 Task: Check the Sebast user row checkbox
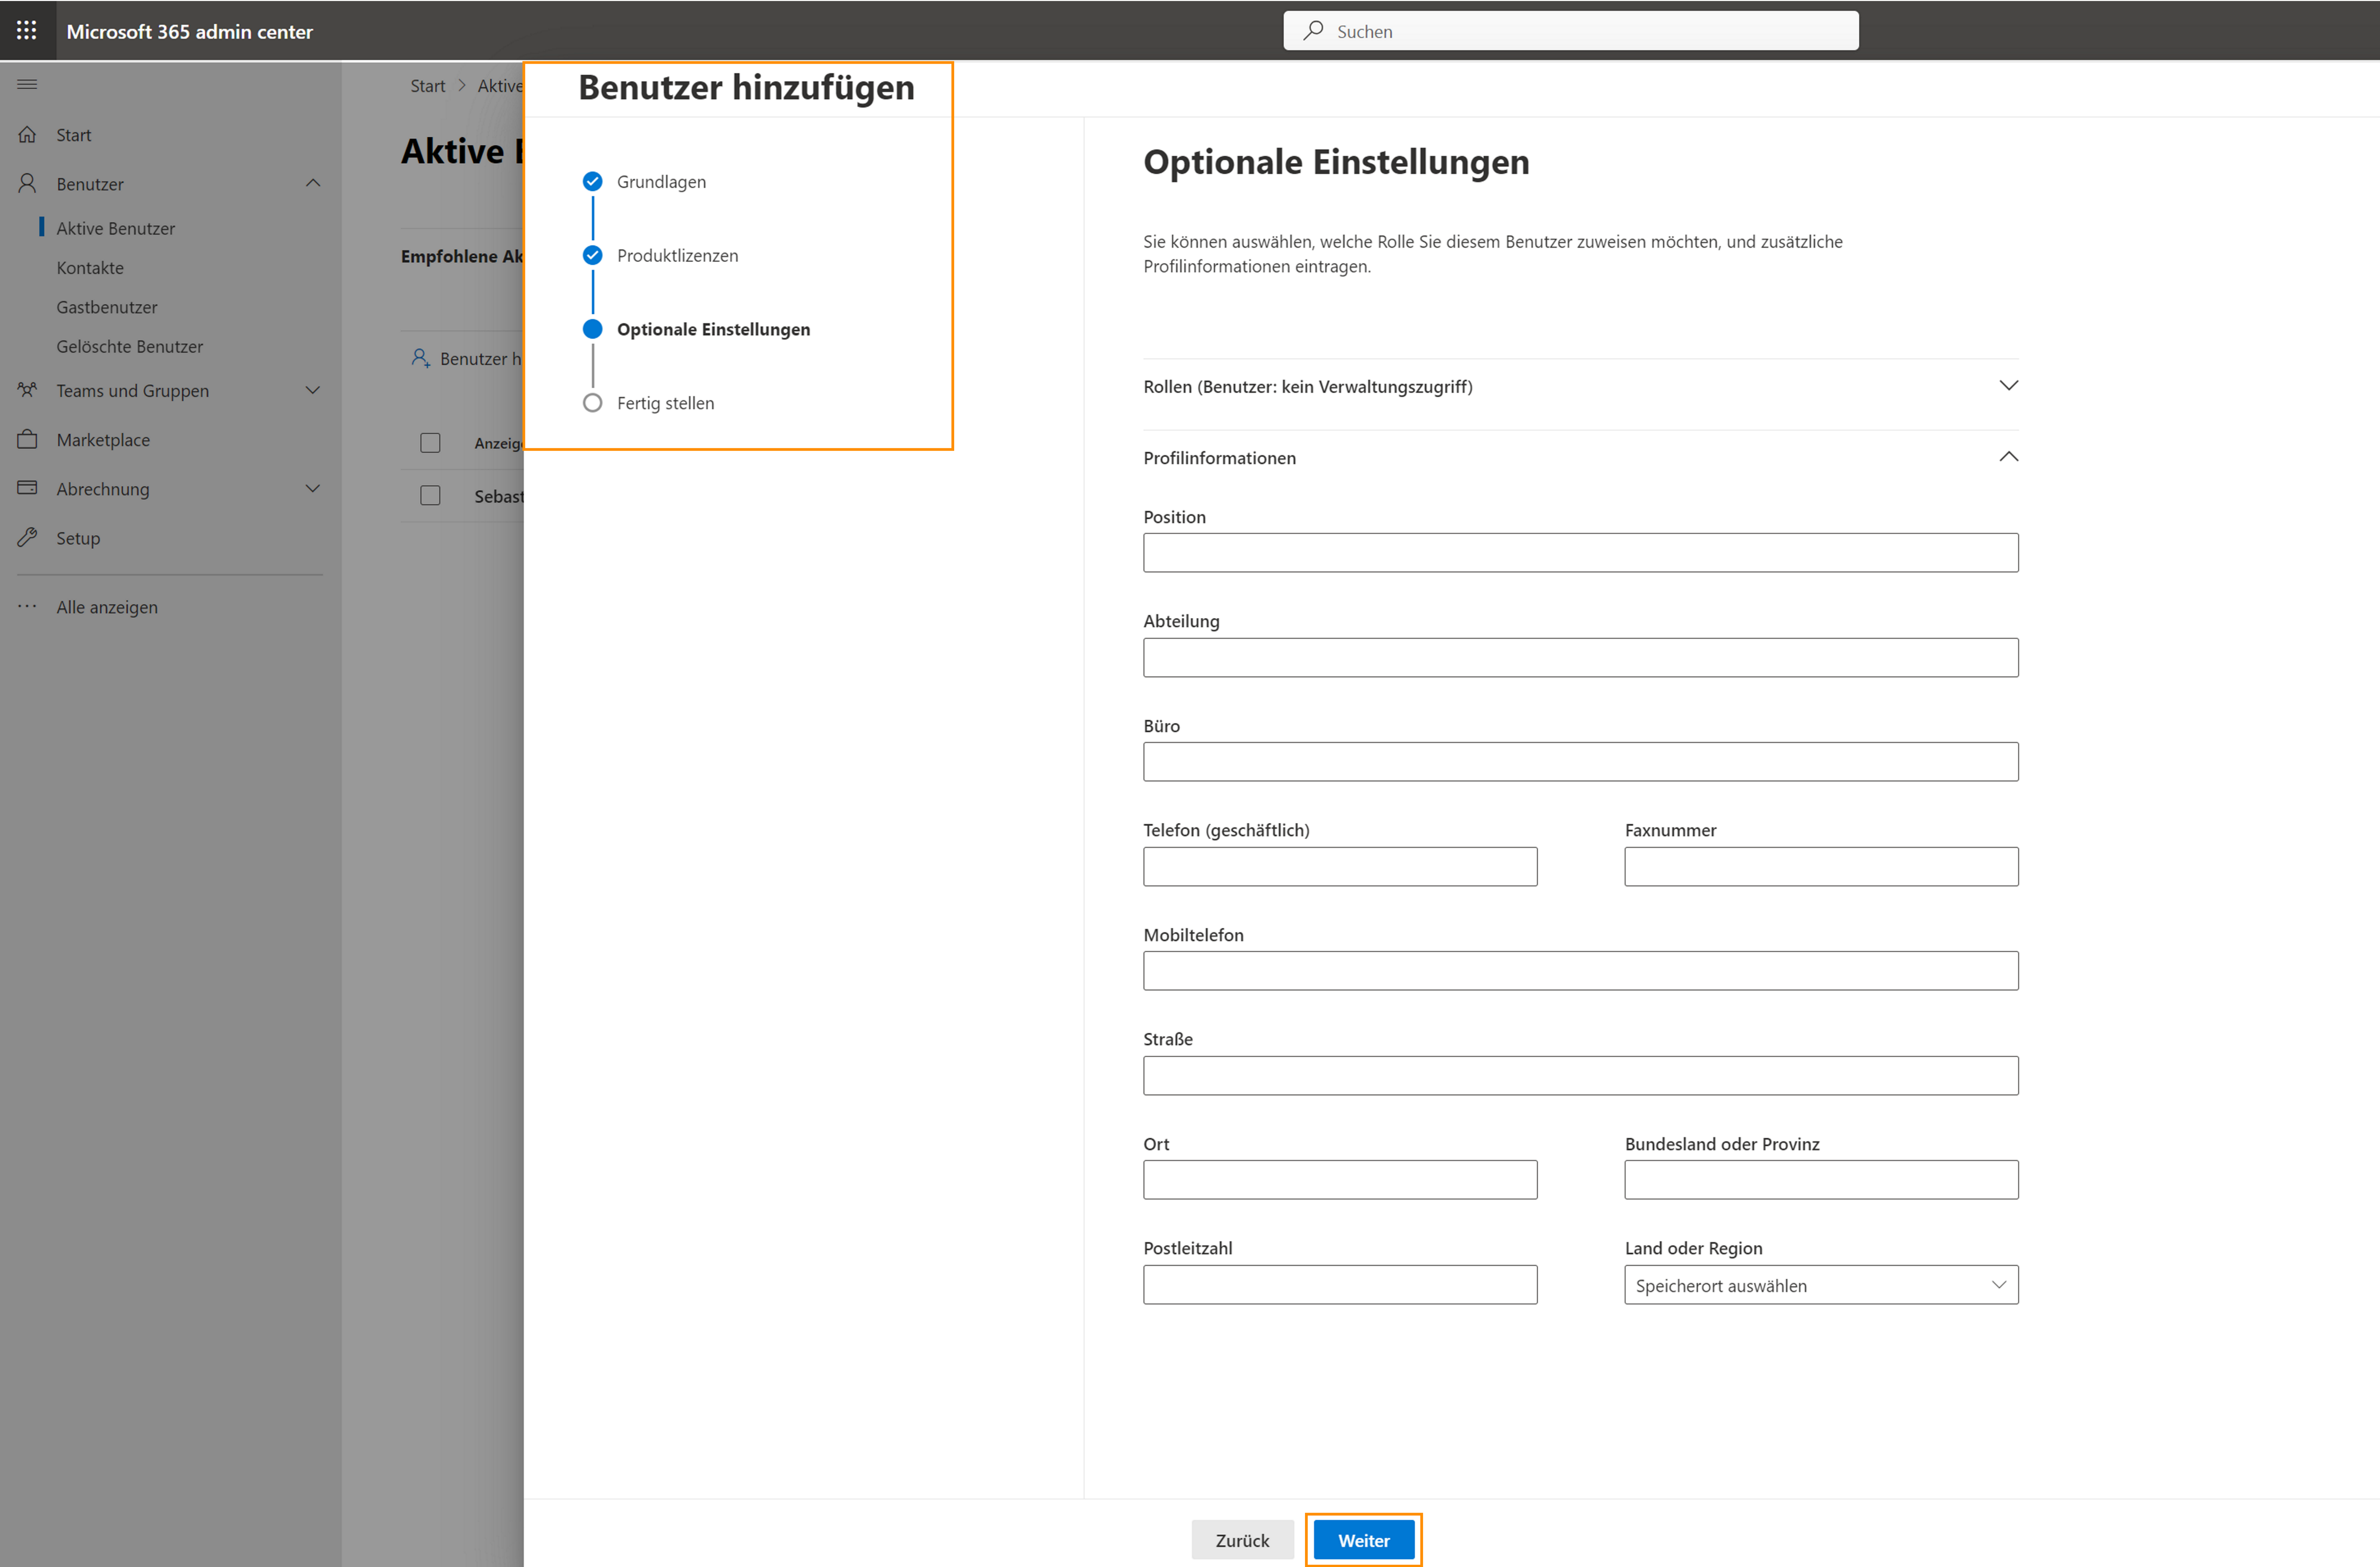(430, 496)
